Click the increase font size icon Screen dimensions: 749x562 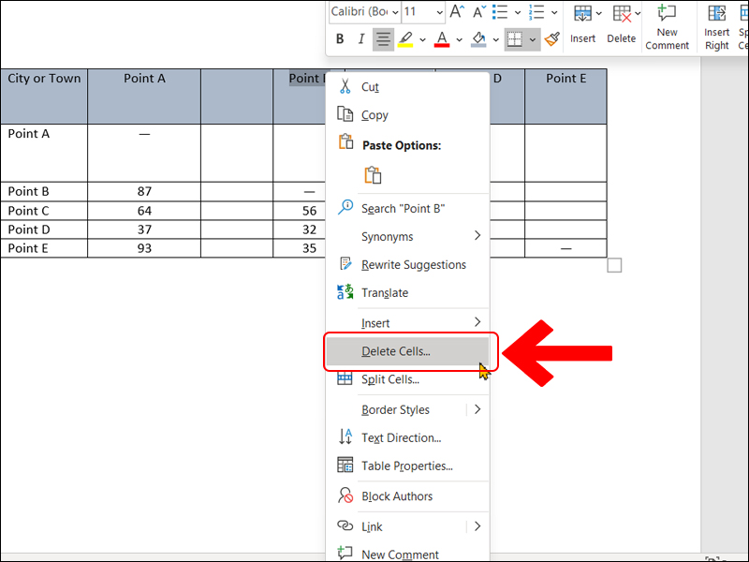click(x=457, y=12)
